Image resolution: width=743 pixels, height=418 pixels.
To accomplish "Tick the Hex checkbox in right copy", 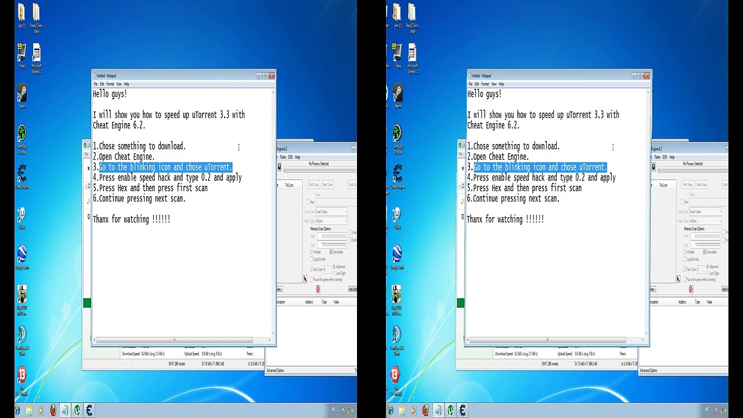I will [684, 202].
